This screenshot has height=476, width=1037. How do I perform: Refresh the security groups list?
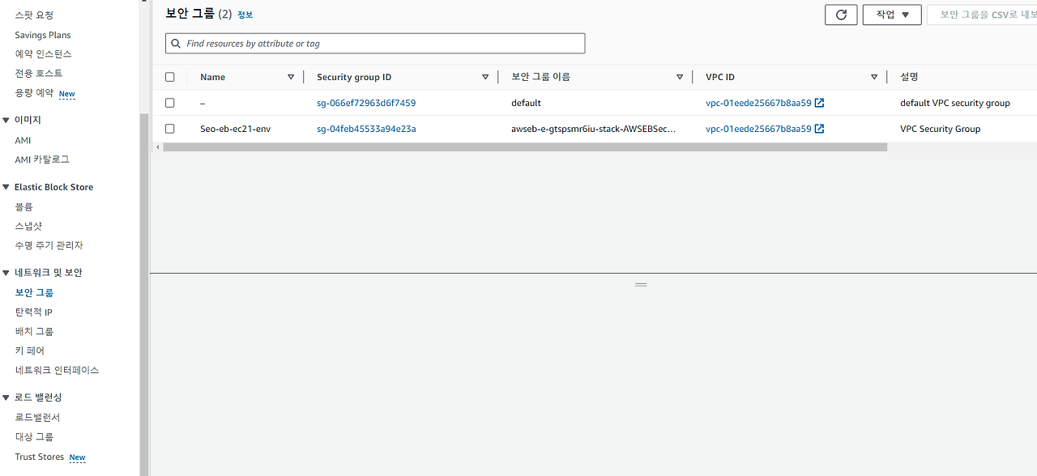point(840,14)
